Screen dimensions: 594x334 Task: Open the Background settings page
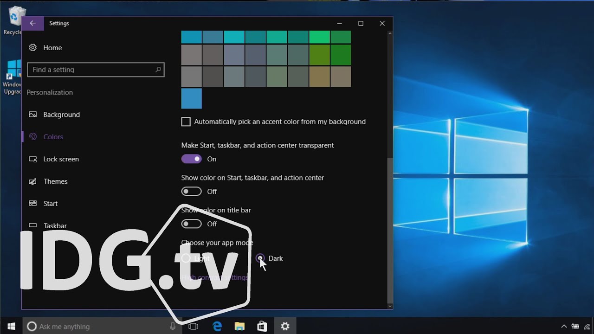click(61, 115)
